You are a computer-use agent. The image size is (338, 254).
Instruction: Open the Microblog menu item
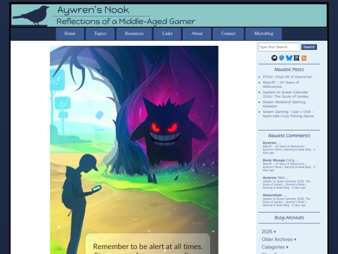[264, 34]
